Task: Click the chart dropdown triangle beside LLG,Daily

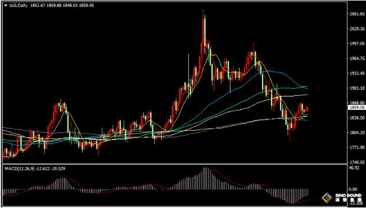Action: click(x=6, y=6)
